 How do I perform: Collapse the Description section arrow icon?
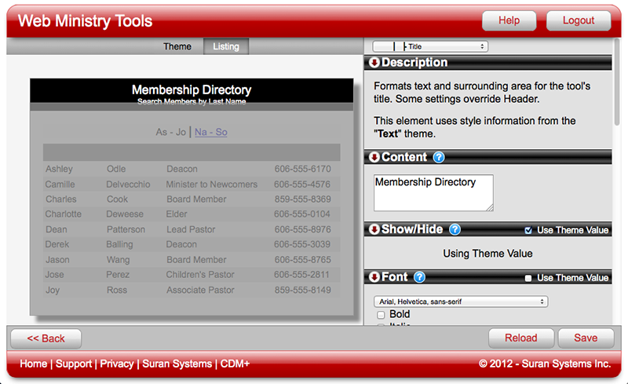pyautogui.click(x=374, y=63)
